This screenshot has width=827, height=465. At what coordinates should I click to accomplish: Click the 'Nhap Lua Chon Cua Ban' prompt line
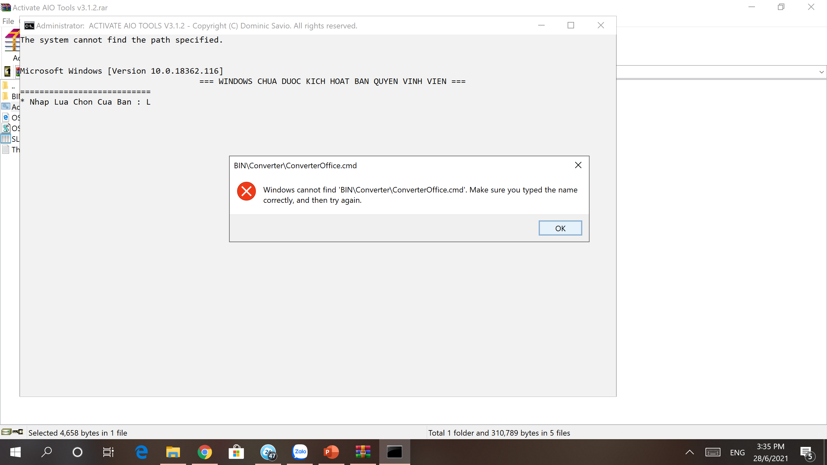(86, 102)
